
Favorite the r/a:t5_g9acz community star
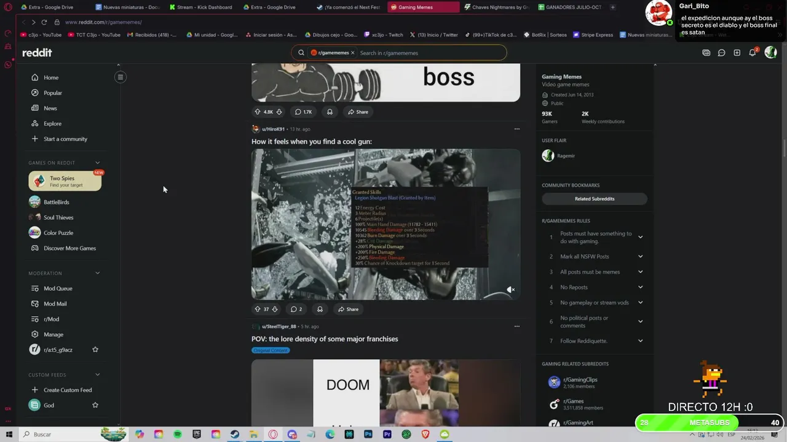[95, 349]
